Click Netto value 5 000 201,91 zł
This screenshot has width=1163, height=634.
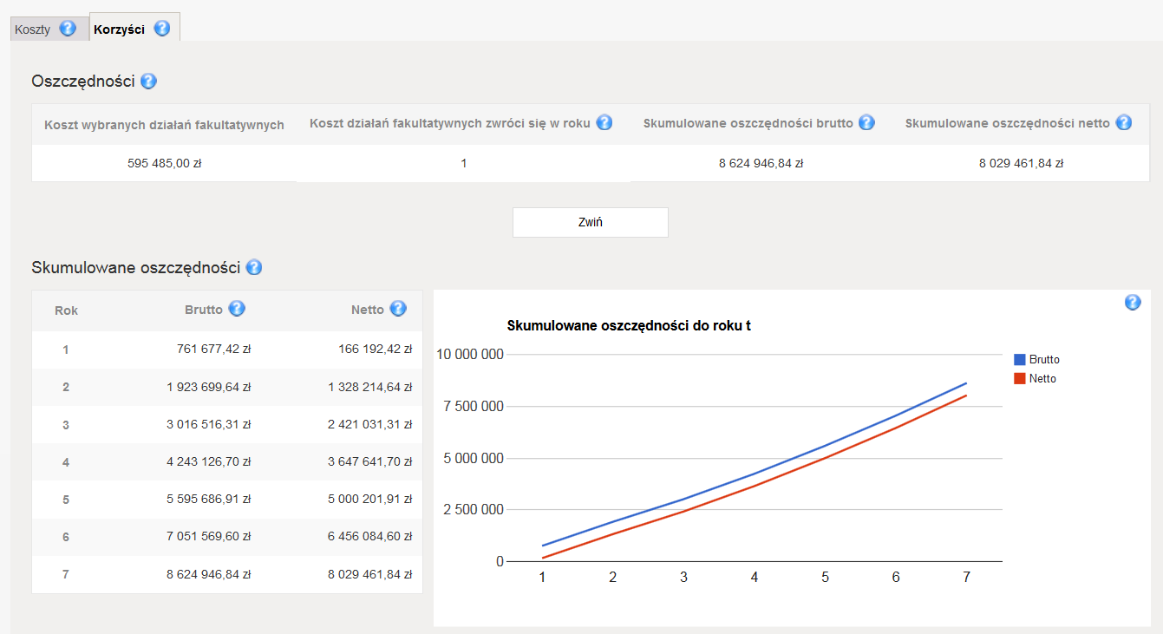(370, 500)
